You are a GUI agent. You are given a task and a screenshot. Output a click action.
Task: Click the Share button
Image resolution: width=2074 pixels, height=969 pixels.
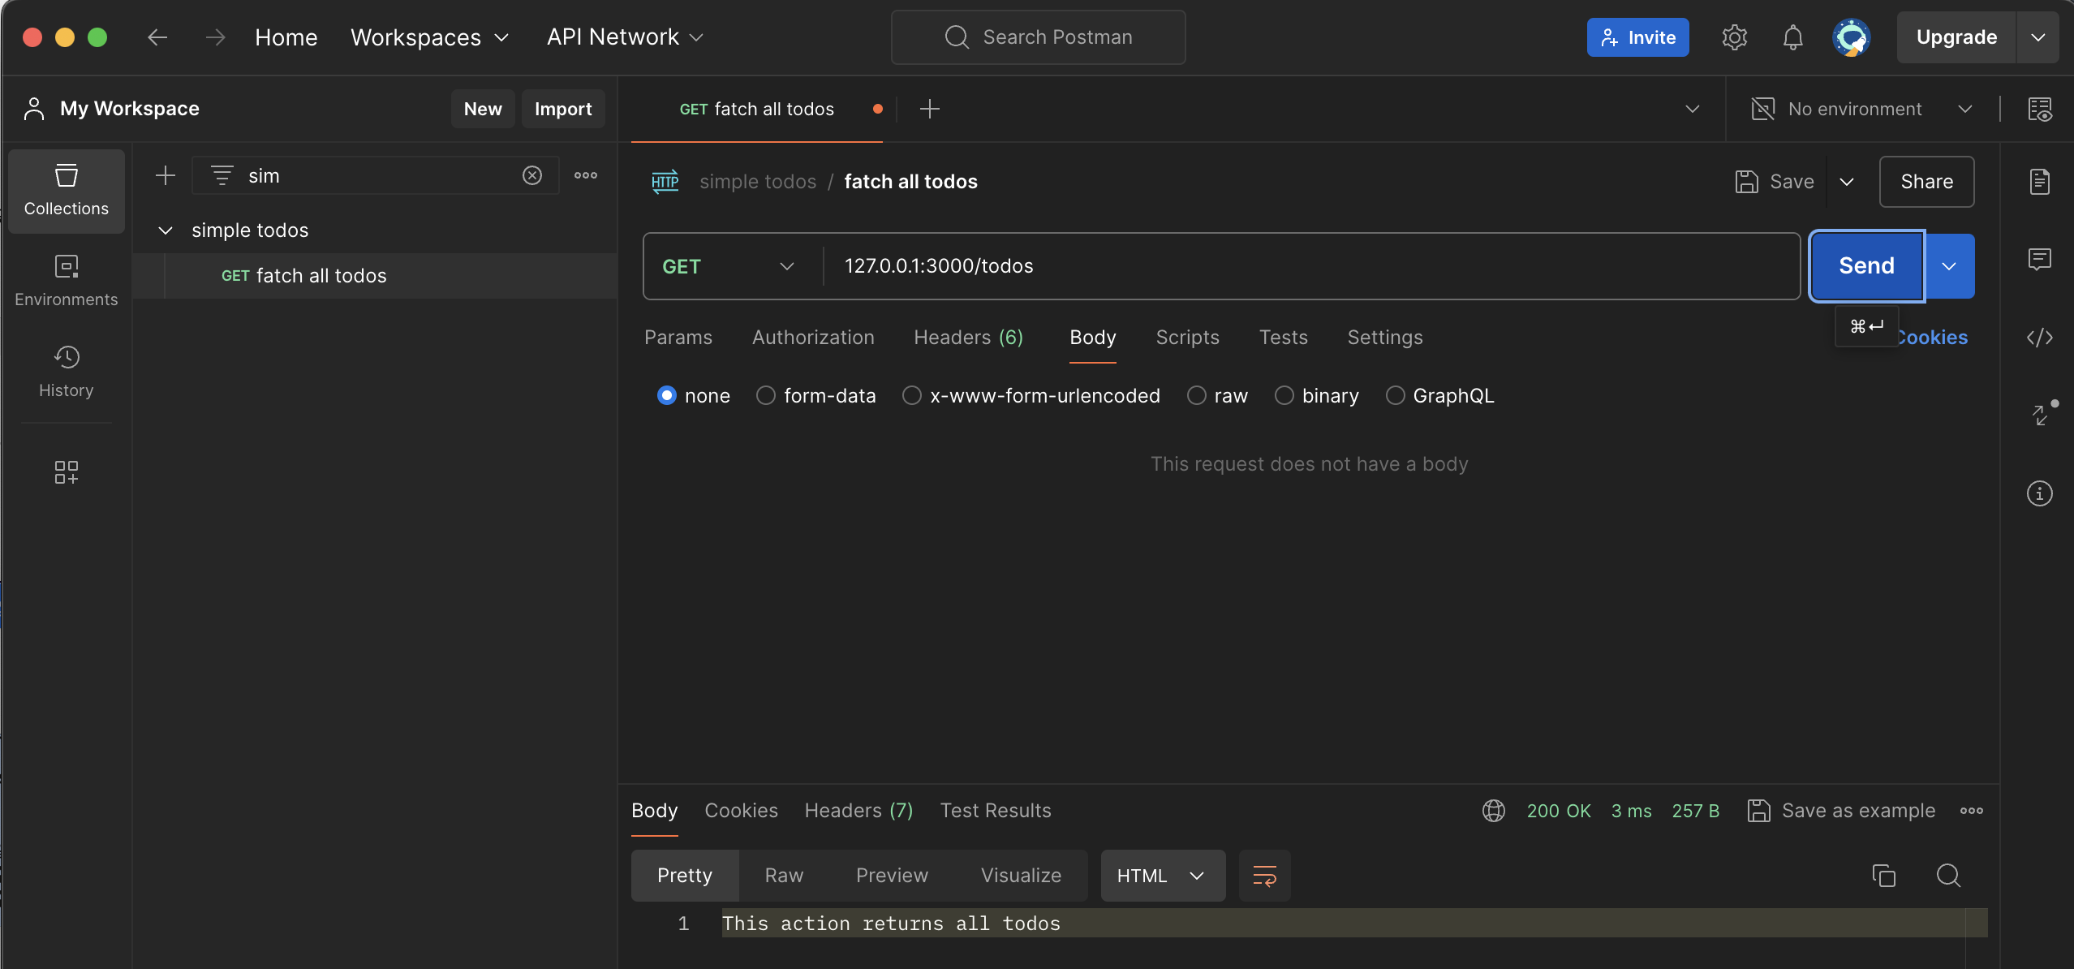tap(1926, 182)
